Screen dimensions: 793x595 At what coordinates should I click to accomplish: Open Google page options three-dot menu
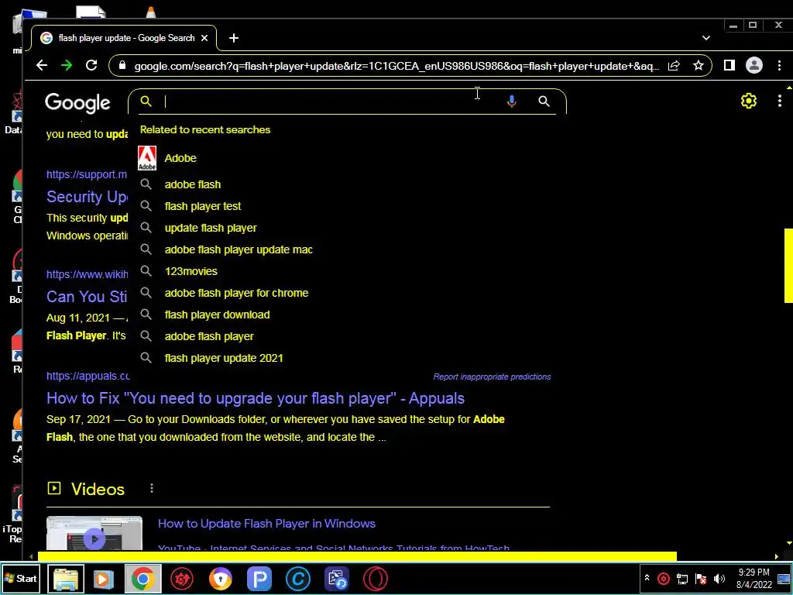[779, 101]
